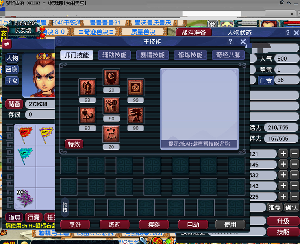Click the 特效 button
This screenshot has height=244, width=300.
pos(74,144)
